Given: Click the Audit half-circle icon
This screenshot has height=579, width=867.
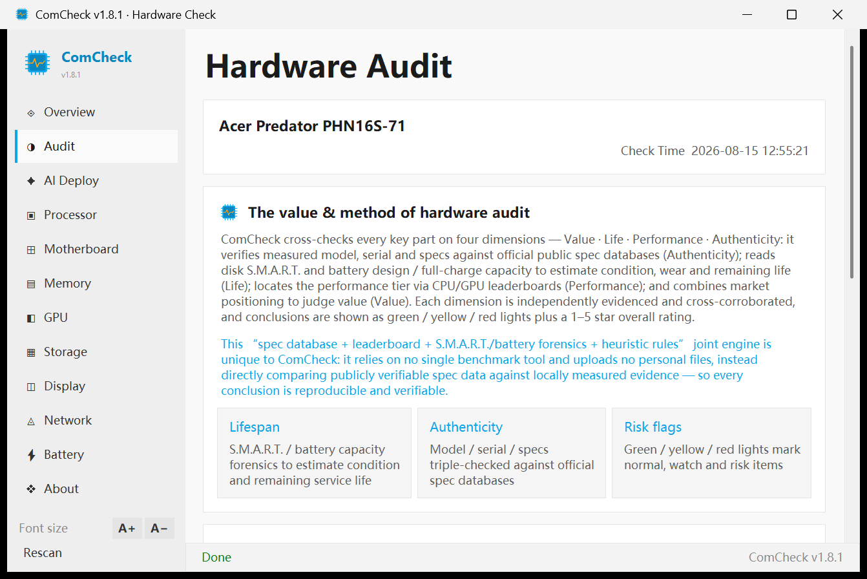Looking at the screenshot, I should [31, 147].
